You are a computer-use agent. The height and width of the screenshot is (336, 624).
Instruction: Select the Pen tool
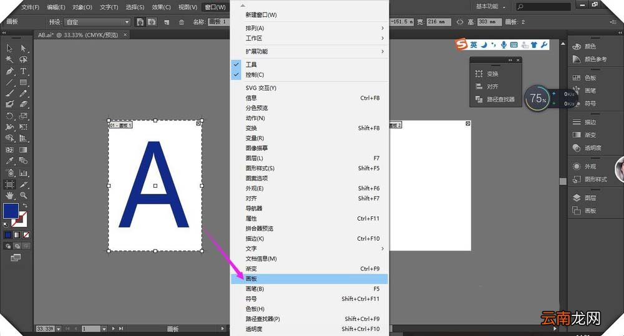point(9,71)
